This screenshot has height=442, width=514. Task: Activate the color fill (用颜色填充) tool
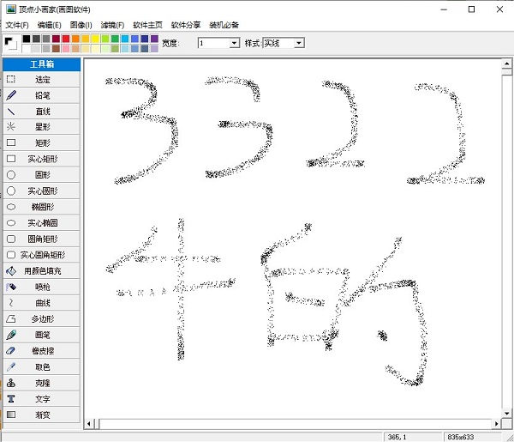coord(42,271)
